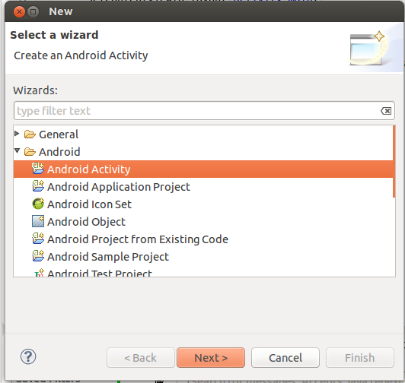Expand the General category
The image size is (405, 383).
tap(17, 133)
